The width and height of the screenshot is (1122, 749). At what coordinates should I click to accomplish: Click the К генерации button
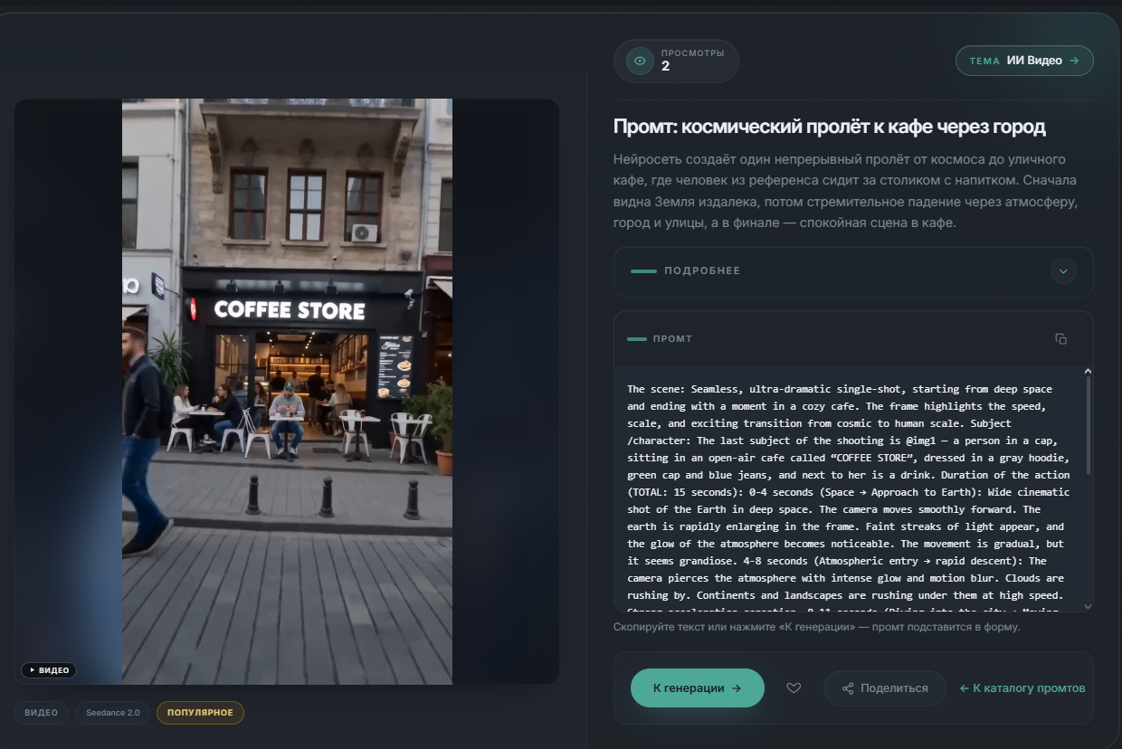pos(698,688)
